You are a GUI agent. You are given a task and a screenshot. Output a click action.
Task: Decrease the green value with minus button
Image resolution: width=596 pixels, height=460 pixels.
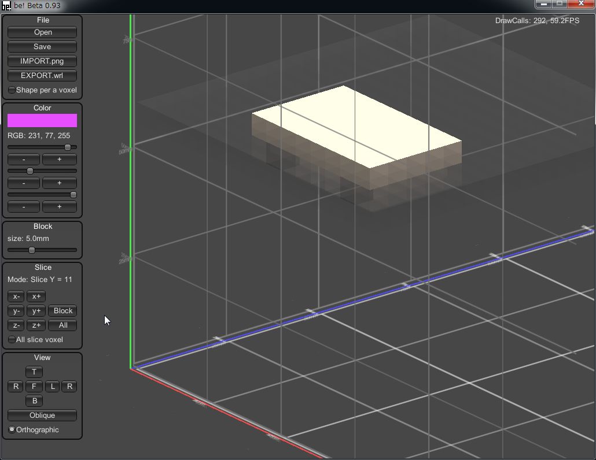24,183
